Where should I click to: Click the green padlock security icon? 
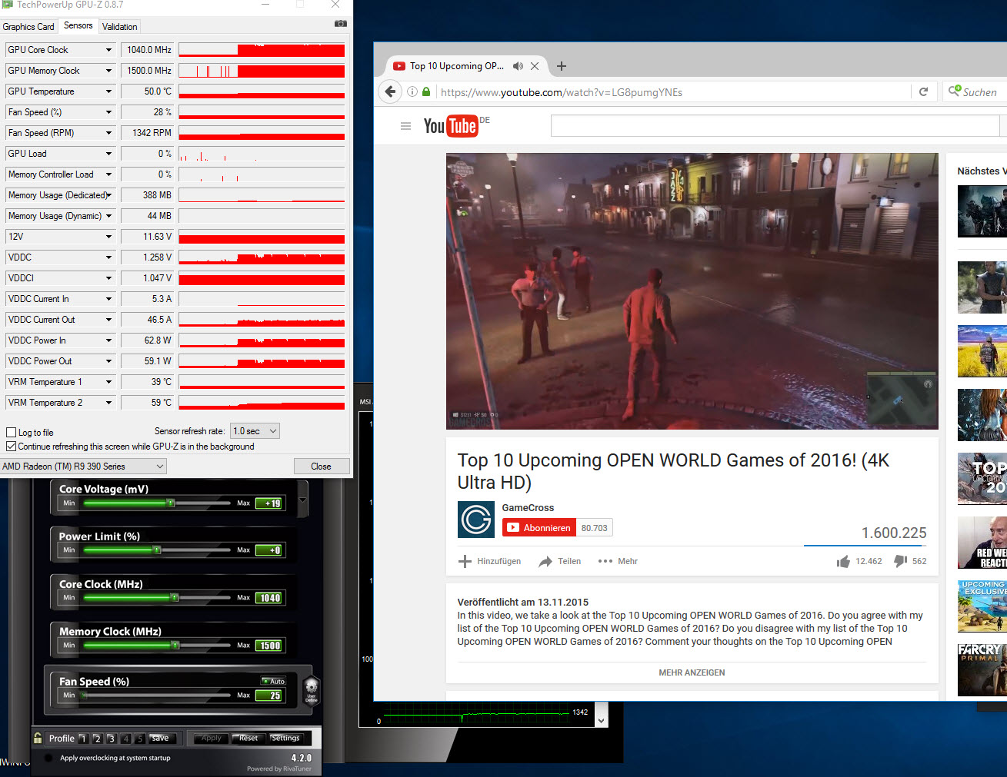[x=426, y=92]
